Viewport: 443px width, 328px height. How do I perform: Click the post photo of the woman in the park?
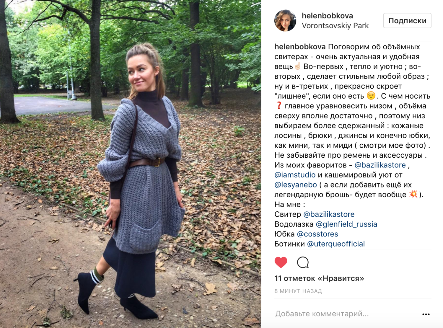click(x=131, y=164)
